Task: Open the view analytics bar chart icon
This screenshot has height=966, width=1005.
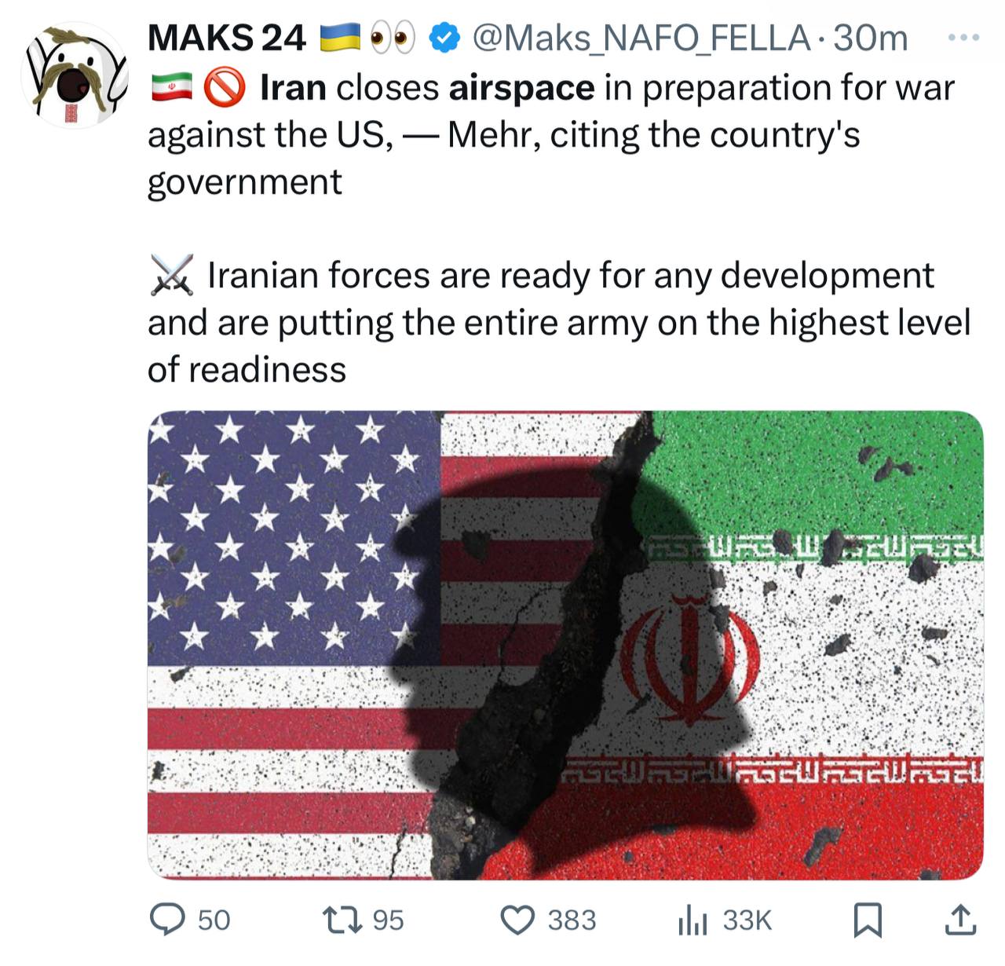Action: point(693,920)
